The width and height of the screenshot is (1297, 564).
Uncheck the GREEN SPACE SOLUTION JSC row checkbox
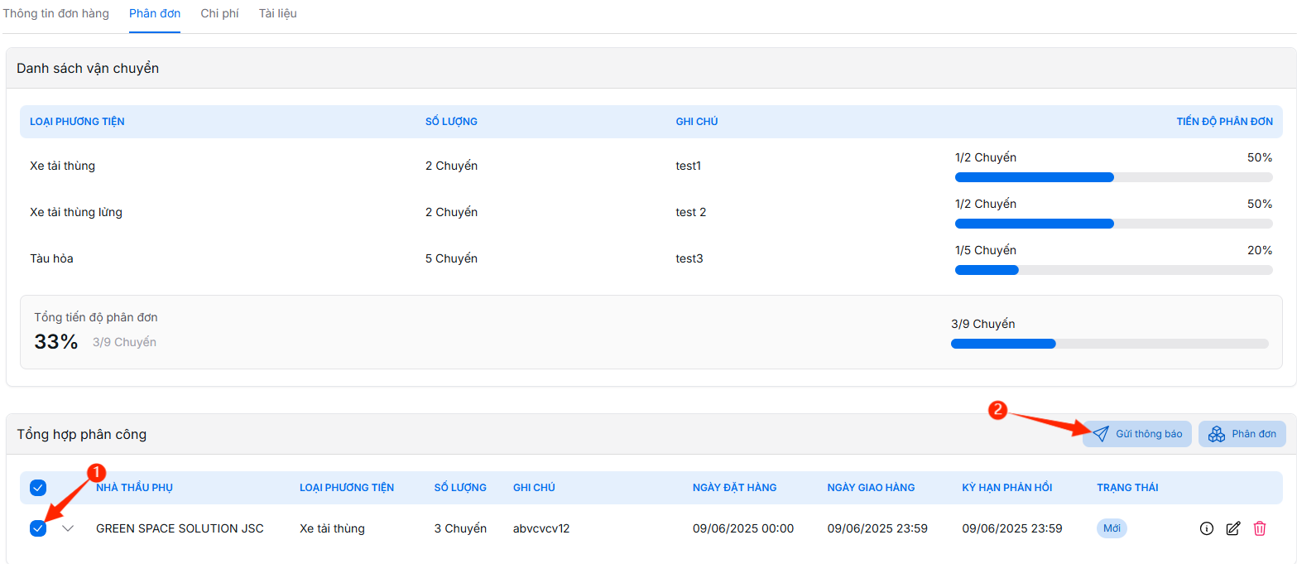[x=38, y=528]
